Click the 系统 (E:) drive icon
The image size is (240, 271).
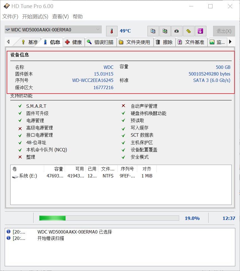(15, 177)
